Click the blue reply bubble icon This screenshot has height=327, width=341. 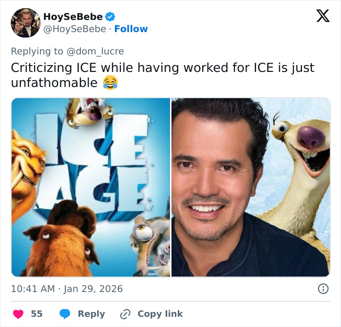coord(65,314)
